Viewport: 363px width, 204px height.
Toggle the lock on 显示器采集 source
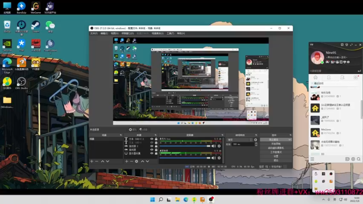pyautogui.click(x=156, y=153)
